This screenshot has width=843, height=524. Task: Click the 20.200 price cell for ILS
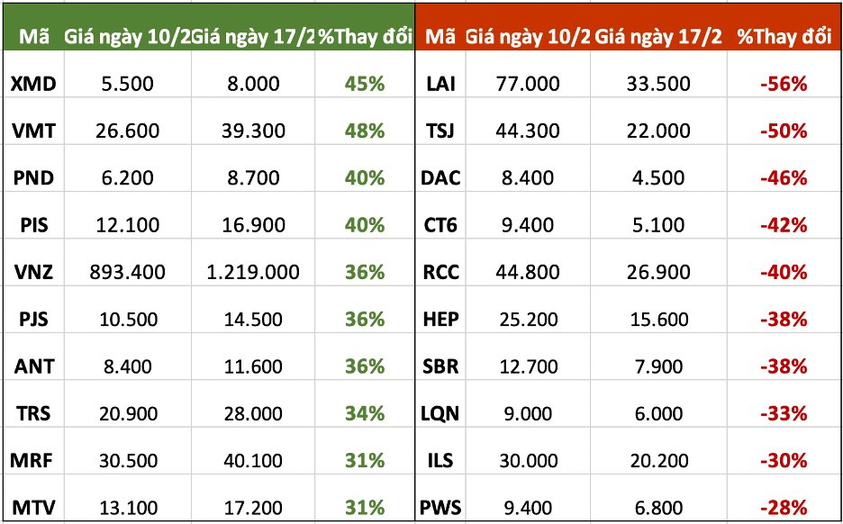(x=657, y=460)
